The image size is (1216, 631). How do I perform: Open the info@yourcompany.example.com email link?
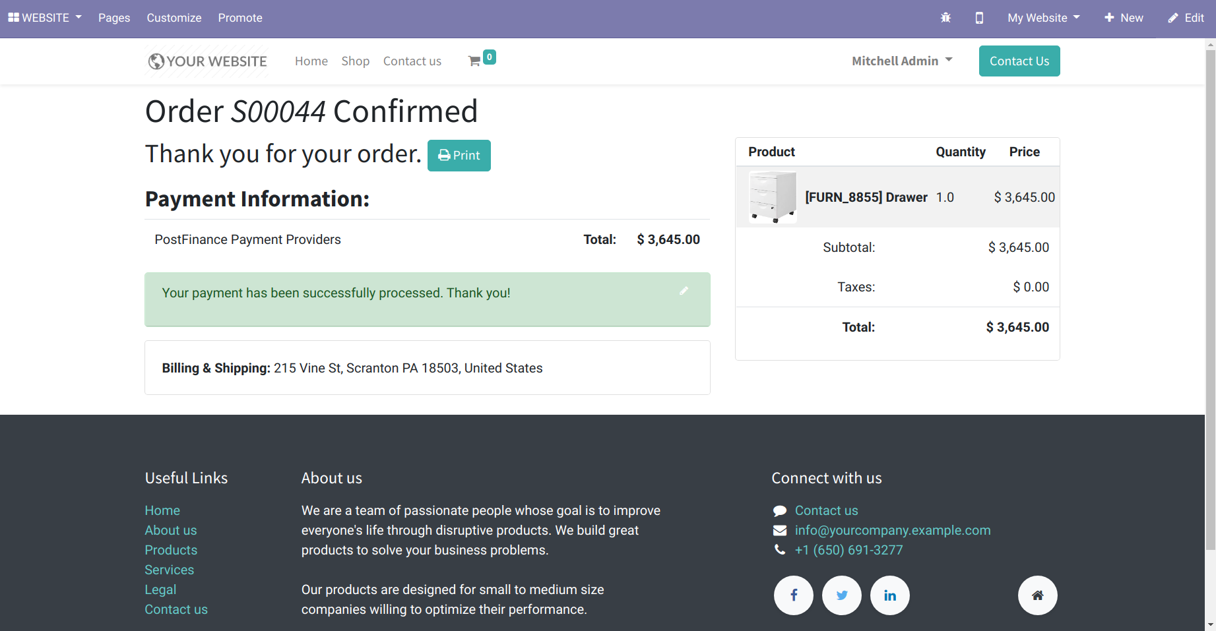click(892, 530)
